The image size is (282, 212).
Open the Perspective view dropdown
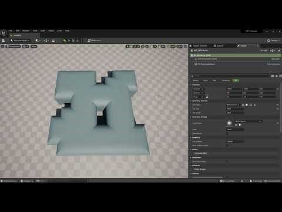[14, 47]
